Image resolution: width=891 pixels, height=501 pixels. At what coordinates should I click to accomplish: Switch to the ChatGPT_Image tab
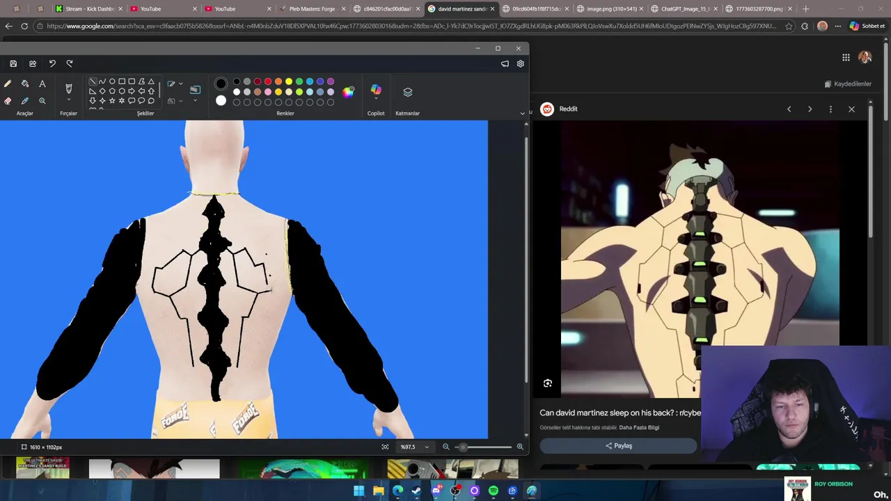686,8
